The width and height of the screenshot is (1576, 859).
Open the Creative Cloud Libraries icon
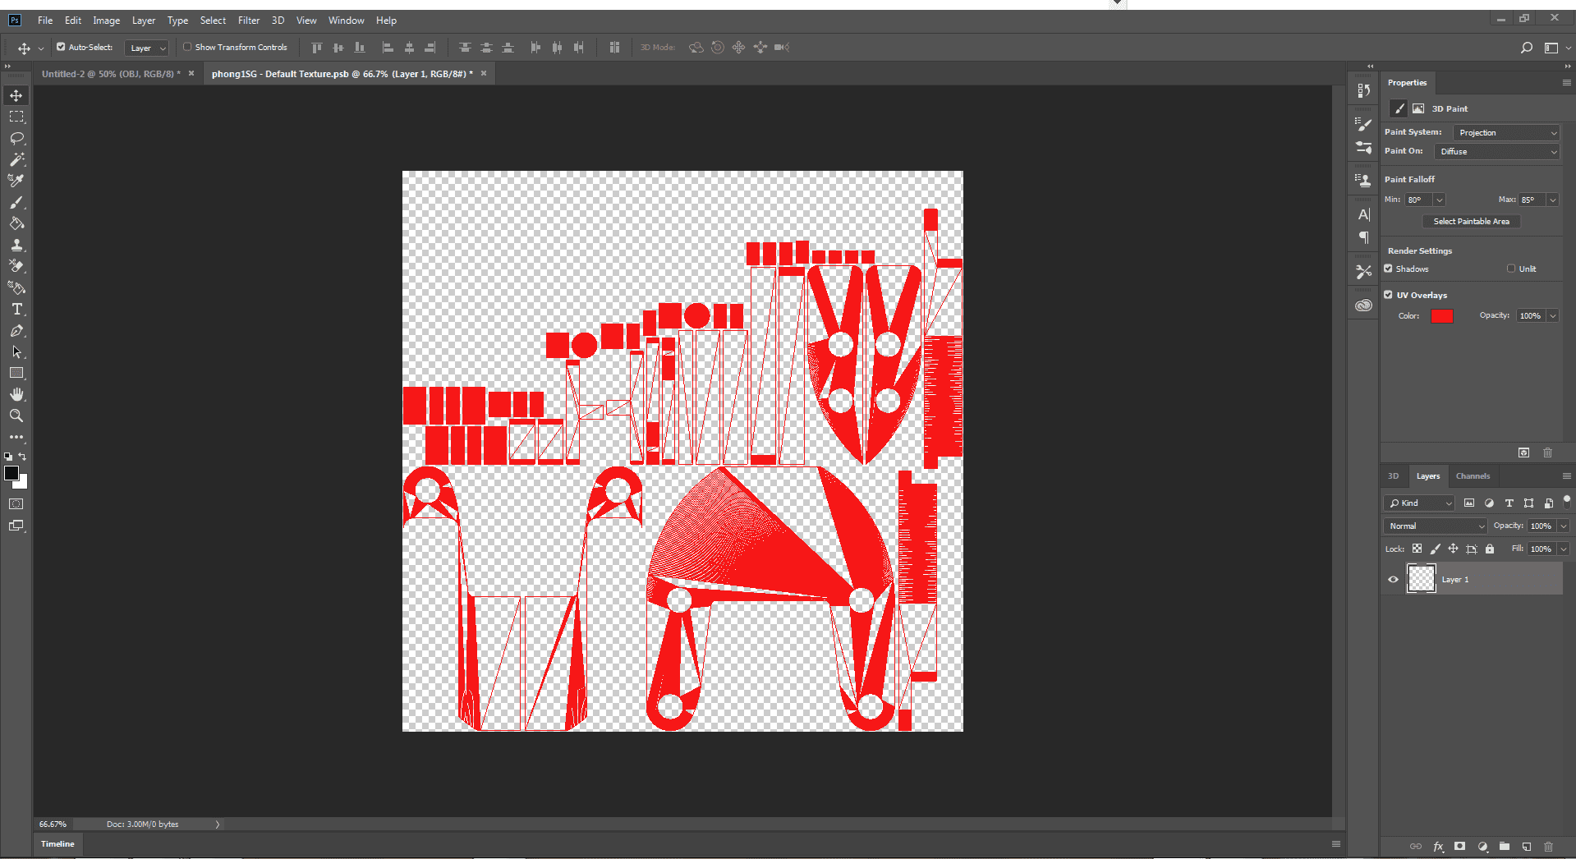[1364, 305]
